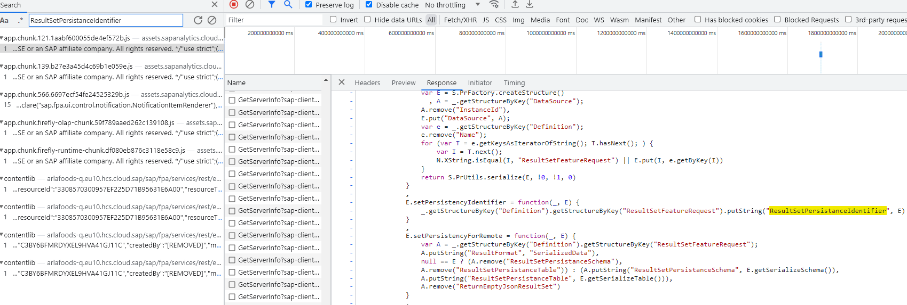Stop recording network log

click(234, 4)
